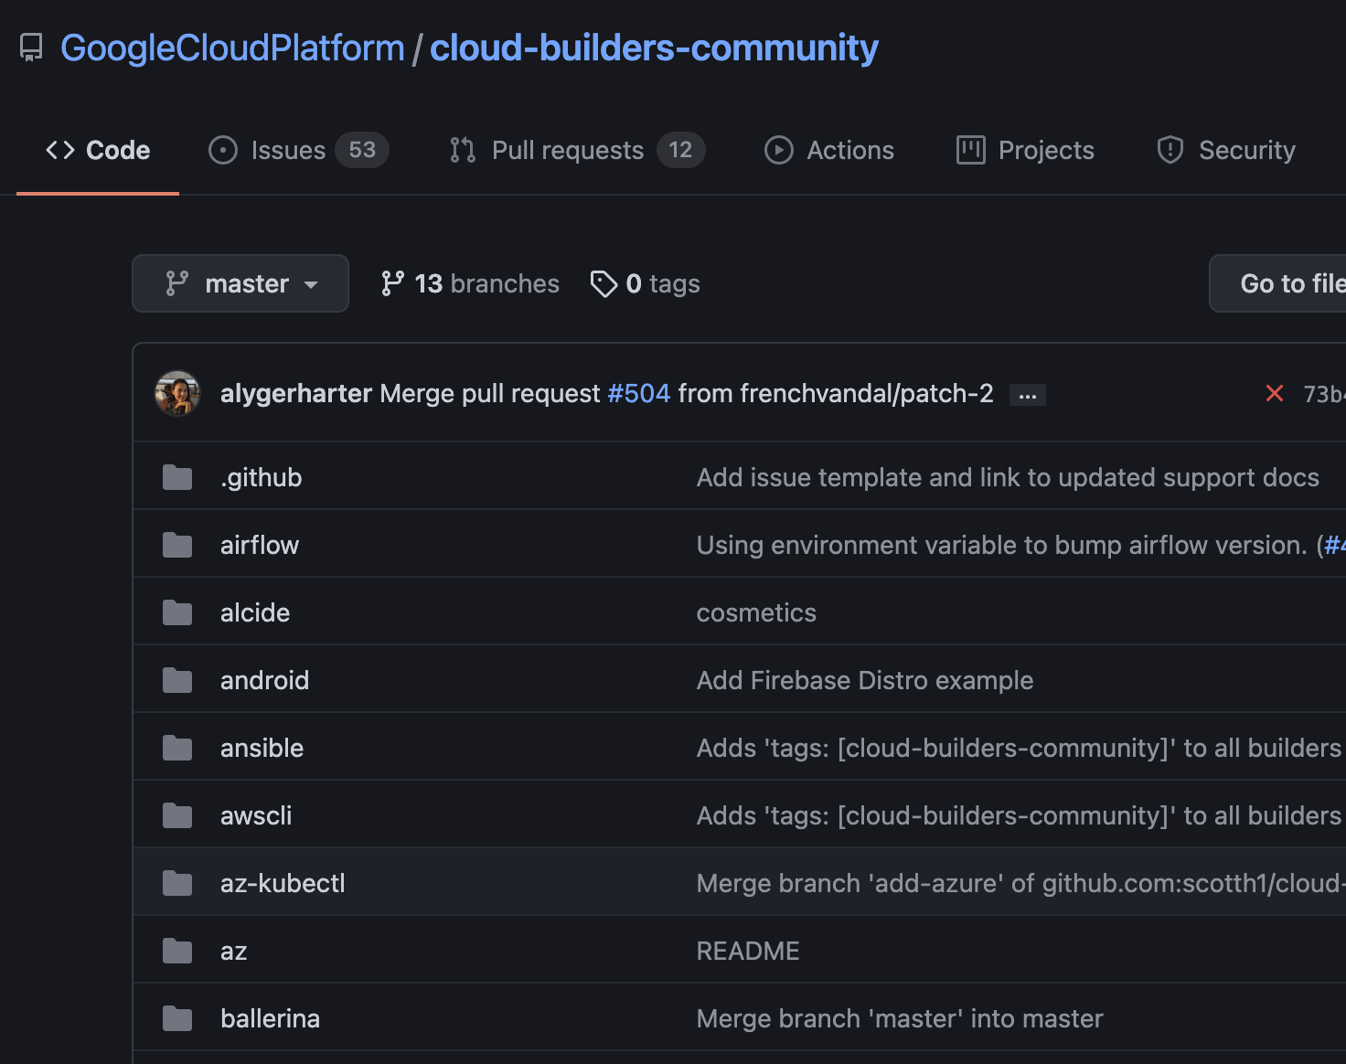Expand the commit message ellipsis
Screen dimensions: 1346x1064
[x=1028, y=395]
